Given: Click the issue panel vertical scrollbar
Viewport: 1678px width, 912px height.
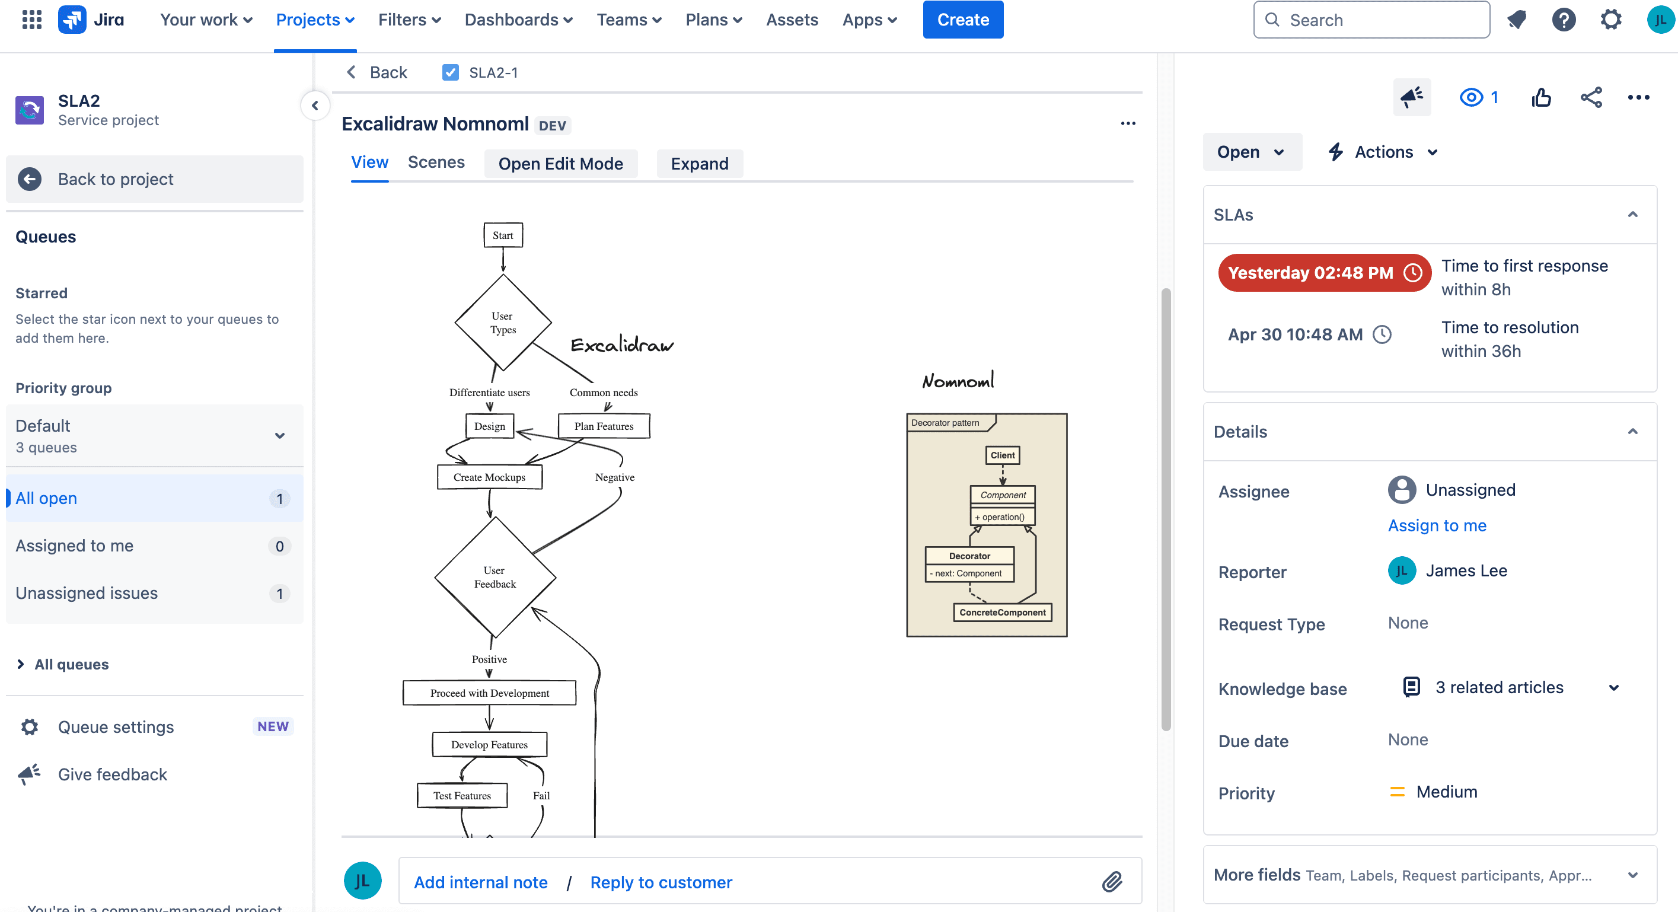Looking at the screenshot, I should point(1166,509).
